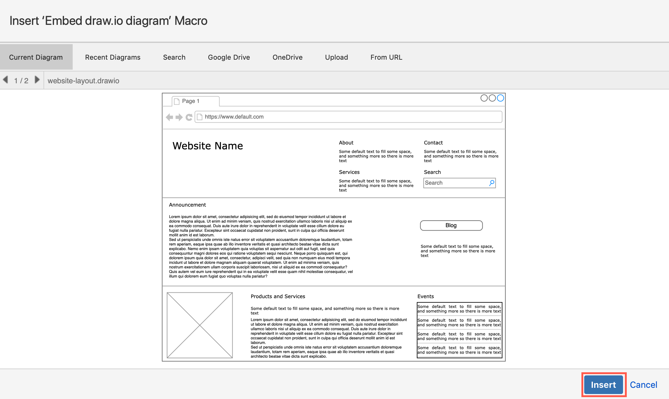The width and height of the screenshot is (669, 399).
Task: Click the Insert button to embed diagram
Action: point(603,384)
